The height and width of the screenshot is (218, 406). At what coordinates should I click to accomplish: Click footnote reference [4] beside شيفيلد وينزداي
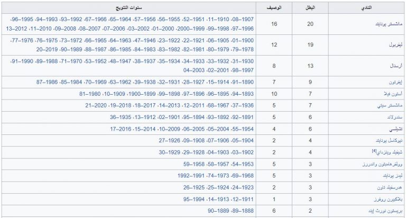[374, 151]
